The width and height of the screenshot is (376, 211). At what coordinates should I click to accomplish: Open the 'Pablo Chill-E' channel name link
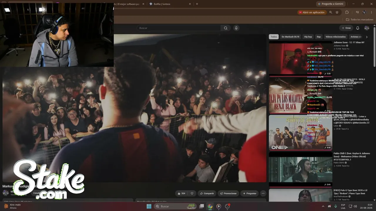pyautogui.click(x=339, y=163)
